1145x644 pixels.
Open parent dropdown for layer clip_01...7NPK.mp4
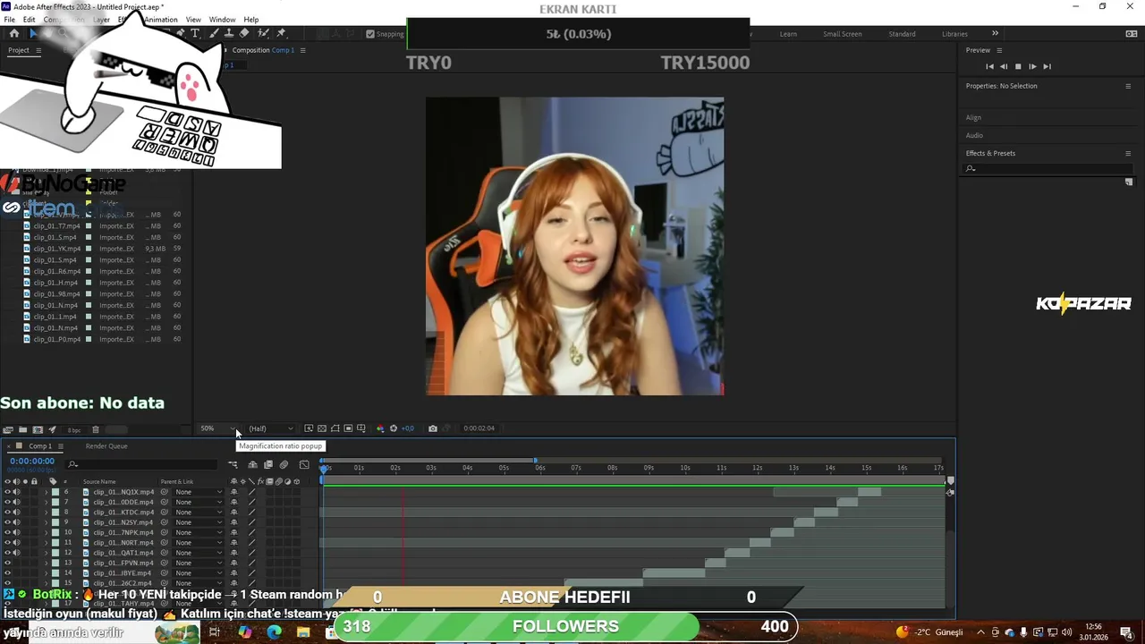tap(199, 532)
